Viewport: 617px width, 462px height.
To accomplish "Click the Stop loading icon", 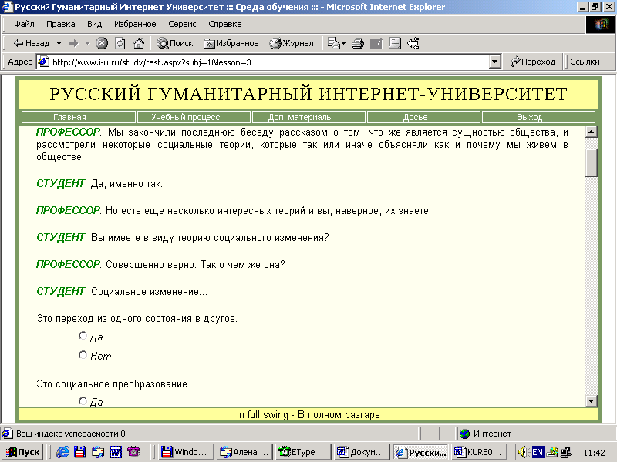I will click(102, 43).
